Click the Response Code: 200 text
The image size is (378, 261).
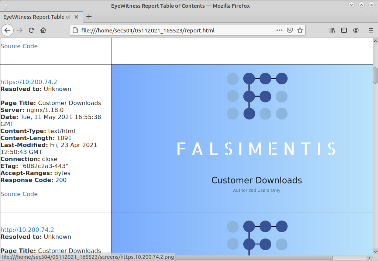(34, 180)
